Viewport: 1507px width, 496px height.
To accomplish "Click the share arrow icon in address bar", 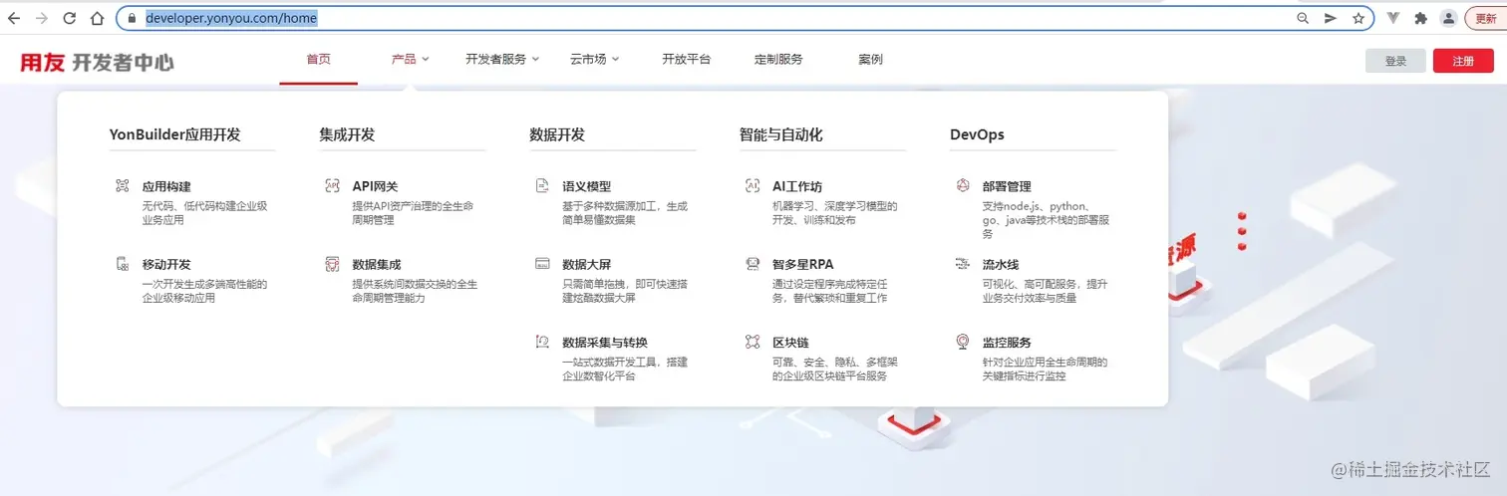I will click(1331, 18).
